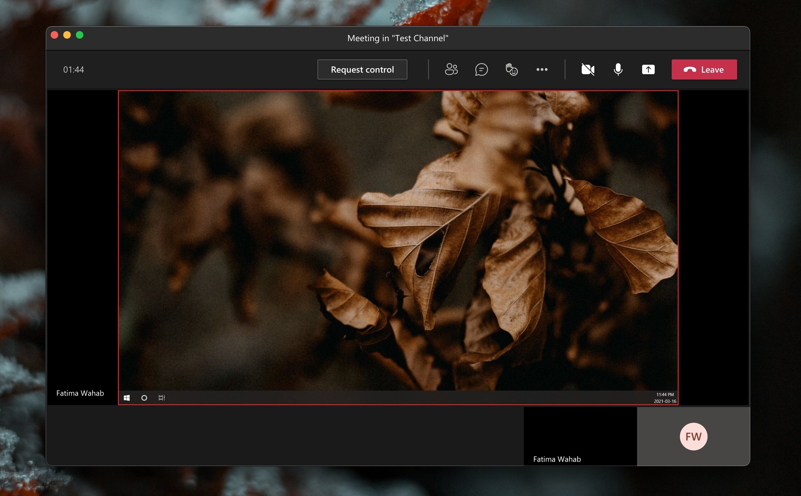Click the Request control button
Screen dimensions: 801x496
tap(362, 69)
